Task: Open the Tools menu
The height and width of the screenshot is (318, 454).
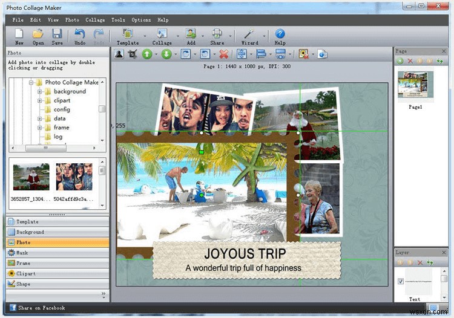Action: pos(118,20)
